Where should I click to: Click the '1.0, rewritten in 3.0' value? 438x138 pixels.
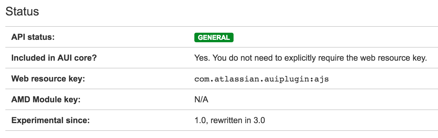click(x=229, y=120)
